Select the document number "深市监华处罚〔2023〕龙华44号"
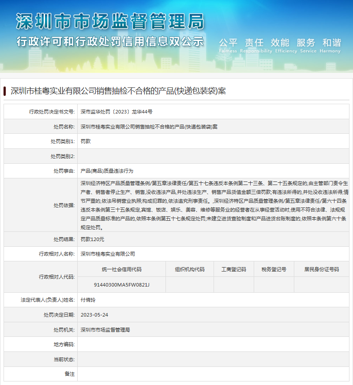 click(116, 112)
